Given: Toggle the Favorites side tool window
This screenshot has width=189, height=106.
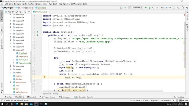Looking at the screenshot, I should click(x=2, y=88).
